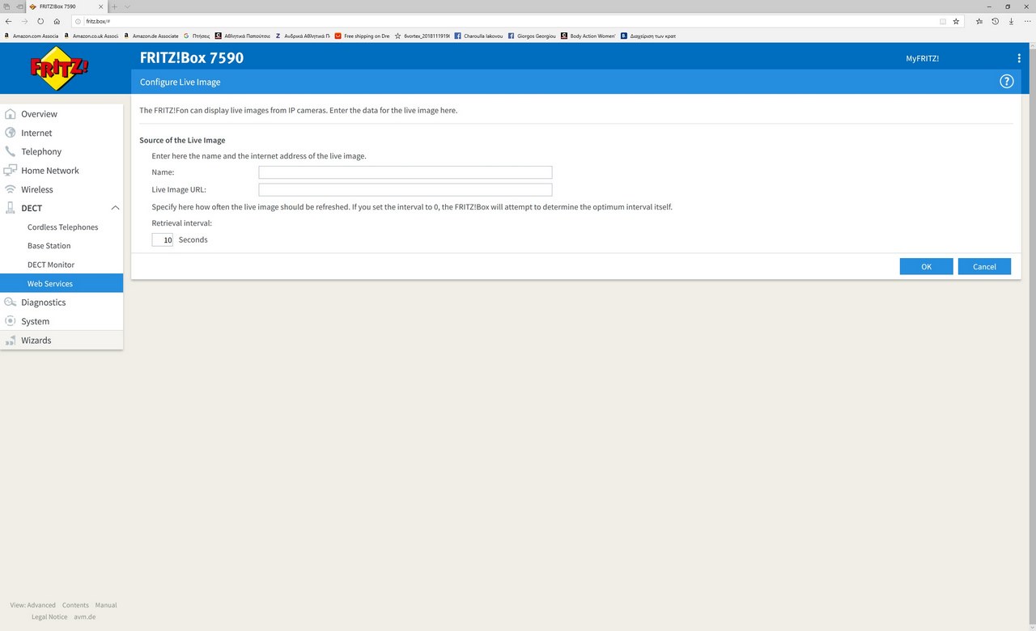Go back with browser back arrow
Viewport: 1036px width, 631px height.
(x=8, y=21)
